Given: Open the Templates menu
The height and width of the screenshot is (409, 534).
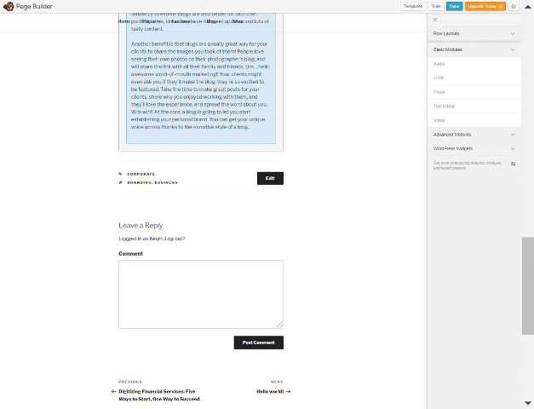Looking at the screenshot, I should 412,6.
